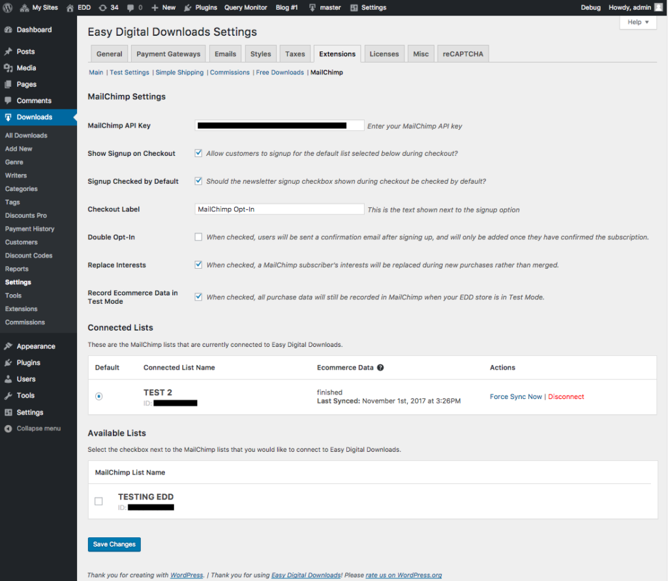Open the comments bubble in admin bar
The width and height of the screenshot is (668, 581).
130,8
